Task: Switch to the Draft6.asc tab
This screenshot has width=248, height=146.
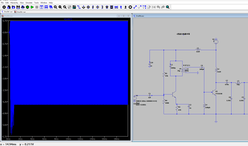Action: tap(7, 12)
